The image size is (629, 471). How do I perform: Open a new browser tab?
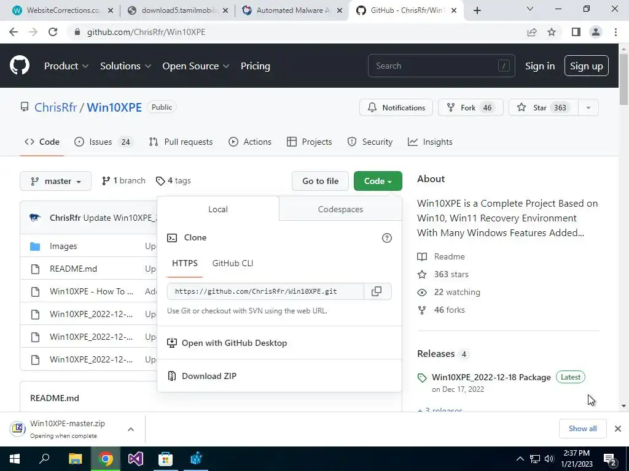[x=477, y=10]
